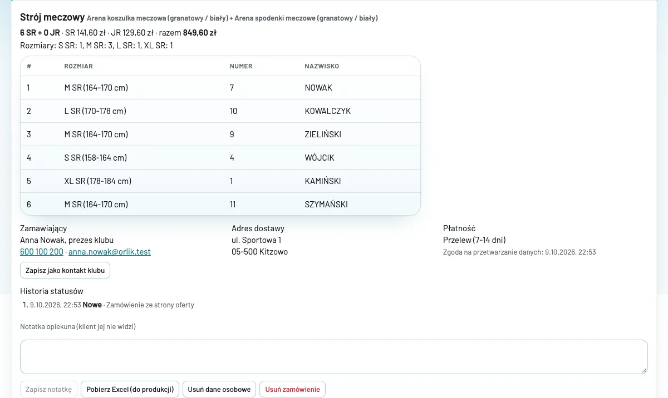Screen dimensions: 668x398
Task: Click the NAZWISKO column header
Action: [322, 66]
